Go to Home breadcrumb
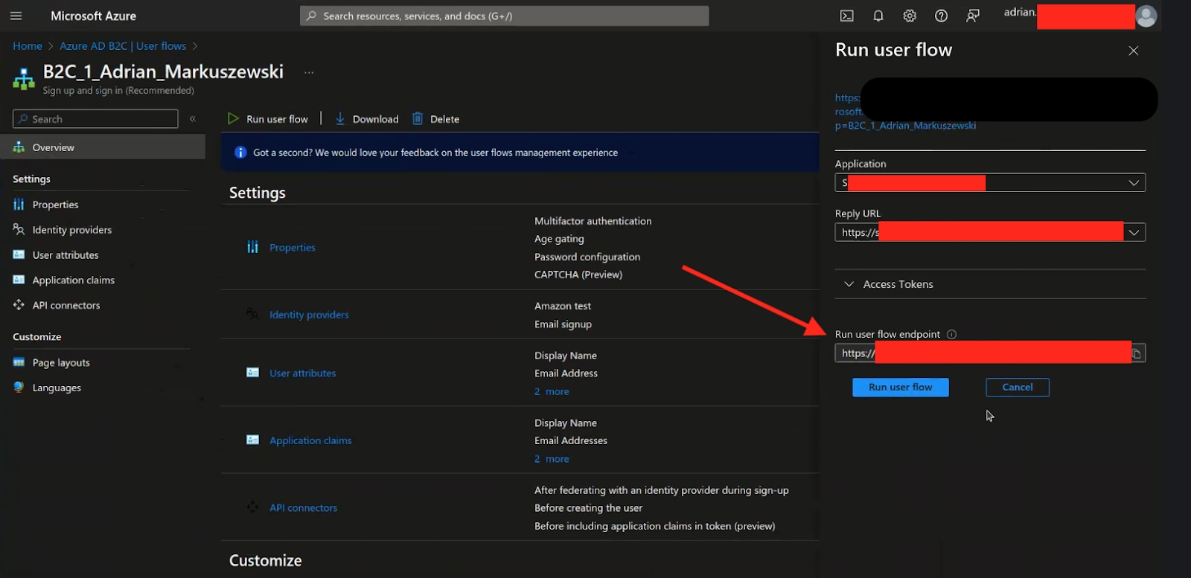Viewport: 1191px width, 578px height. point(28,46)
